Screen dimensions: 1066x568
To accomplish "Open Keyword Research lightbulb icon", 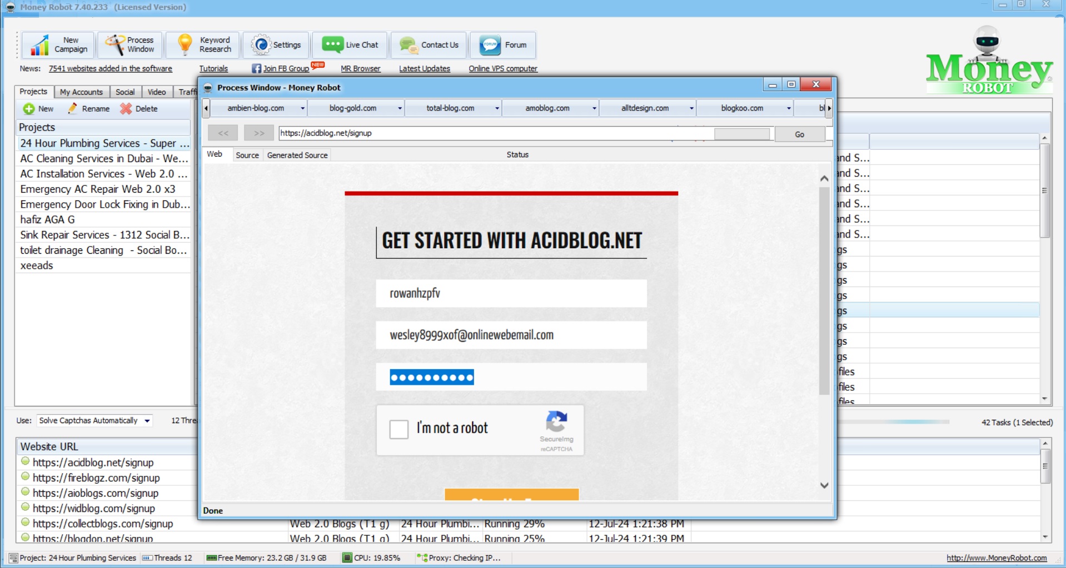I will pos(185,44).
